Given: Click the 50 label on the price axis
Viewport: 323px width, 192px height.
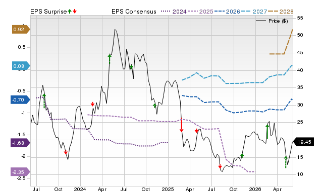Looking at the screenshot, I should pos(300,35).
